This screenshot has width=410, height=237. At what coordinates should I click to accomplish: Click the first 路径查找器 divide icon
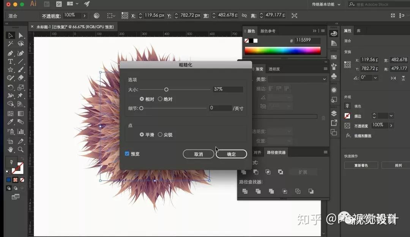tap(245, 191)
